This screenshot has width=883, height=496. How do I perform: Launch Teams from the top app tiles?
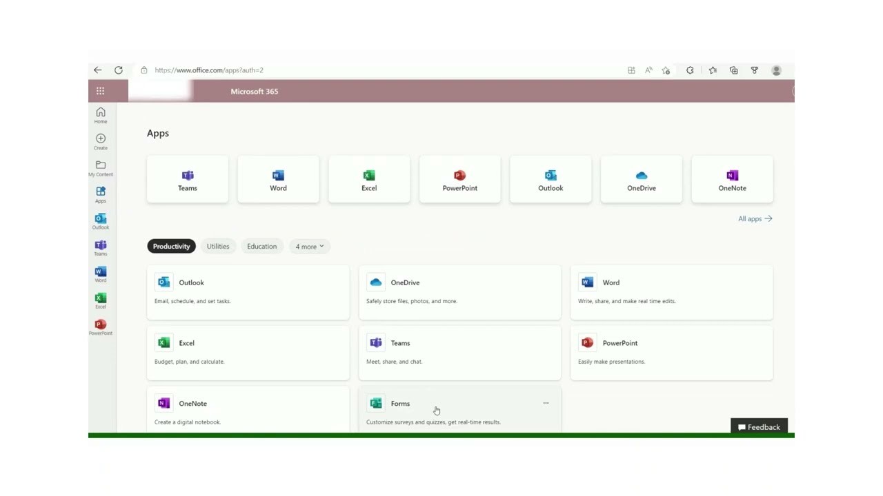pos(188,180)
